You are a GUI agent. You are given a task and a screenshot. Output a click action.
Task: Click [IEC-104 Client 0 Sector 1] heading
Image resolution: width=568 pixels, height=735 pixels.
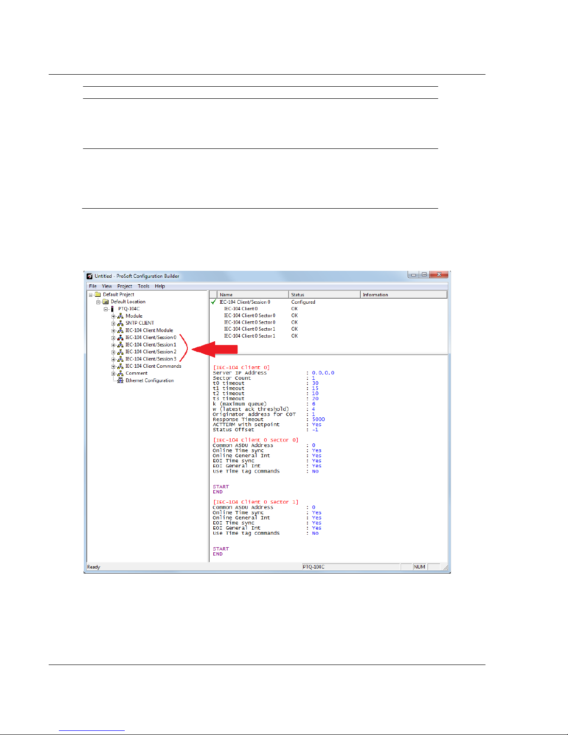pyautogui.click(x=255, y=502)
